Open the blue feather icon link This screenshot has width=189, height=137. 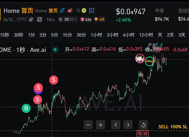pyautogui.click(x=63, y=11)
